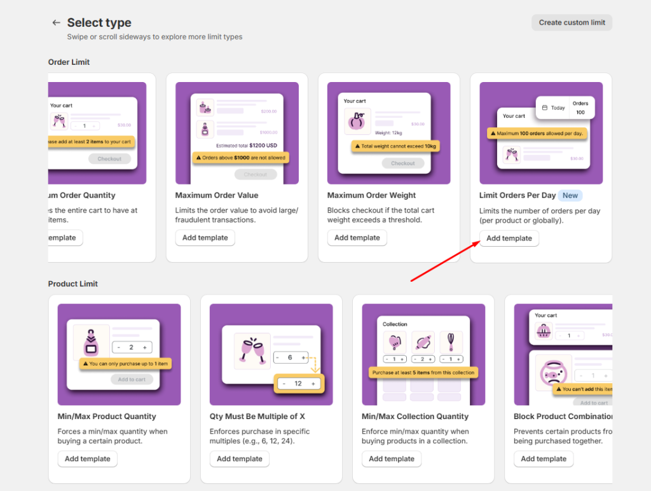Click the pumpkin product icon in weight preview

(357, 121)
